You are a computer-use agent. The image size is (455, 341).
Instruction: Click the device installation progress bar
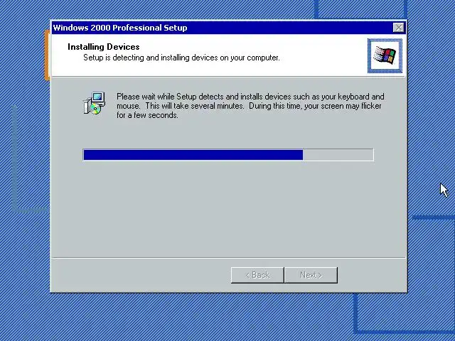228,155
